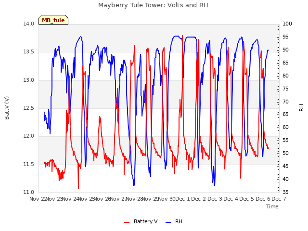The image size is (308, 231).
Task: Click the 100 right axis tick label
Action: [x=287, y=24]
